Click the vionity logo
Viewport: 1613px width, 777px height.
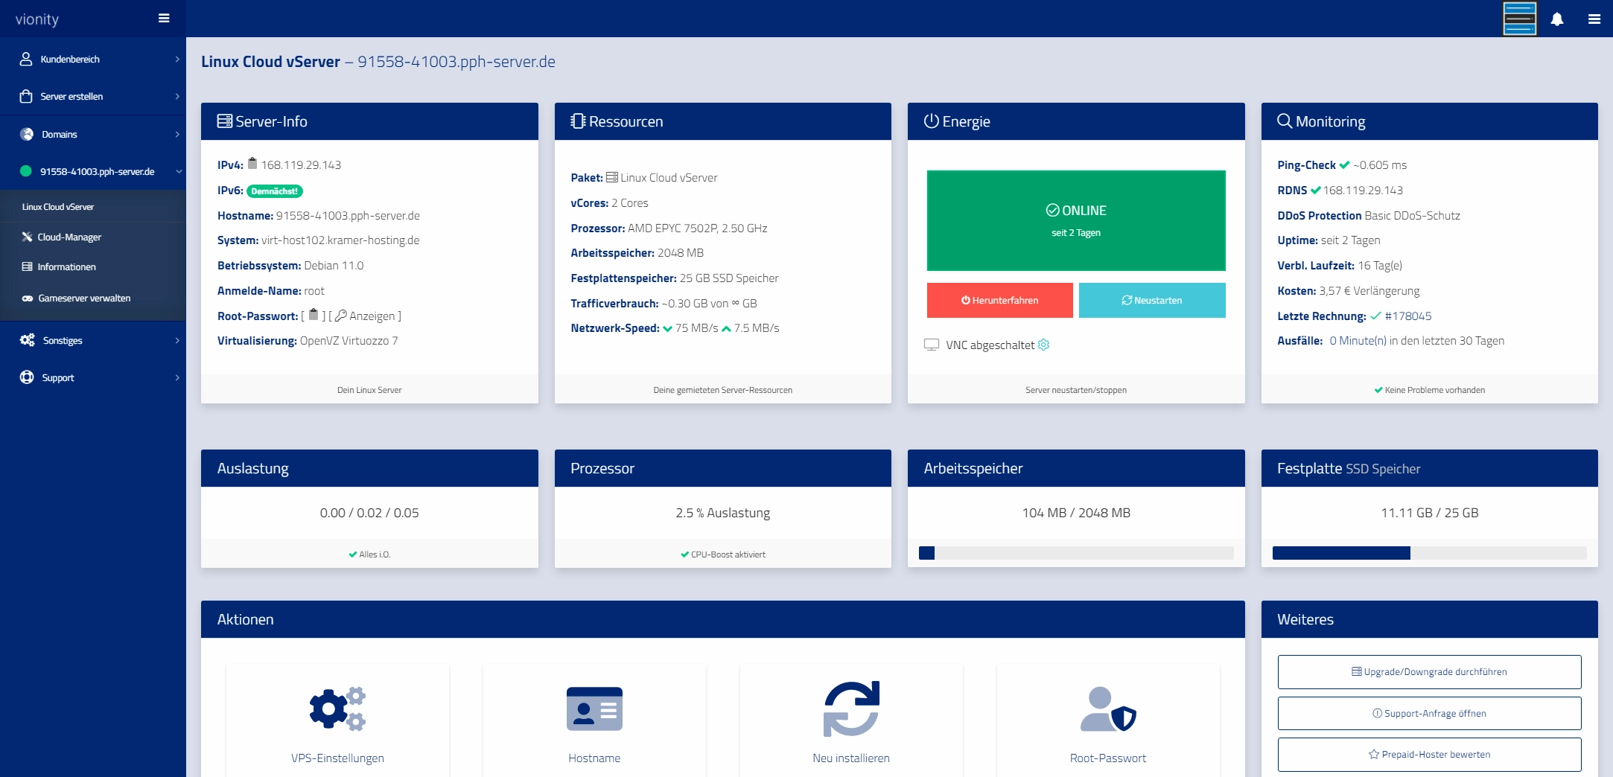pyautogui.click(x=37, y=19)
